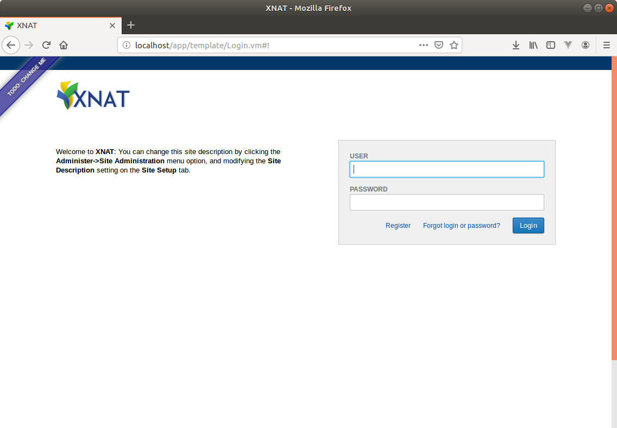Image resolution: width=617 pixels, height=428 pixels.
Task: Close the XNAT tab
Action: [x=112, y=25]
